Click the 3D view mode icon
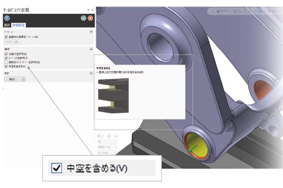The height and width of the screenshot is (188, 283). [109, 136]
